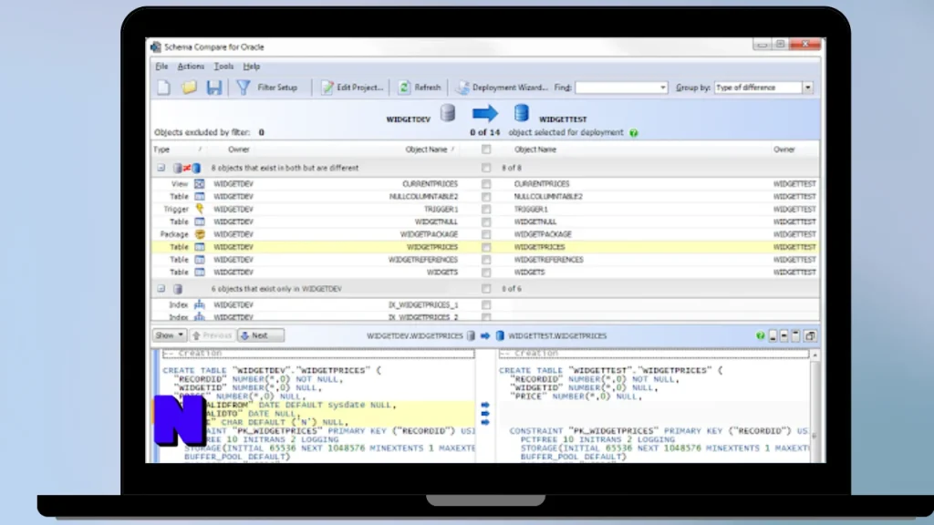934x525 pixels.
Task: Click the WIDGETDEV source database icon
Action: (x=448, y=112)
